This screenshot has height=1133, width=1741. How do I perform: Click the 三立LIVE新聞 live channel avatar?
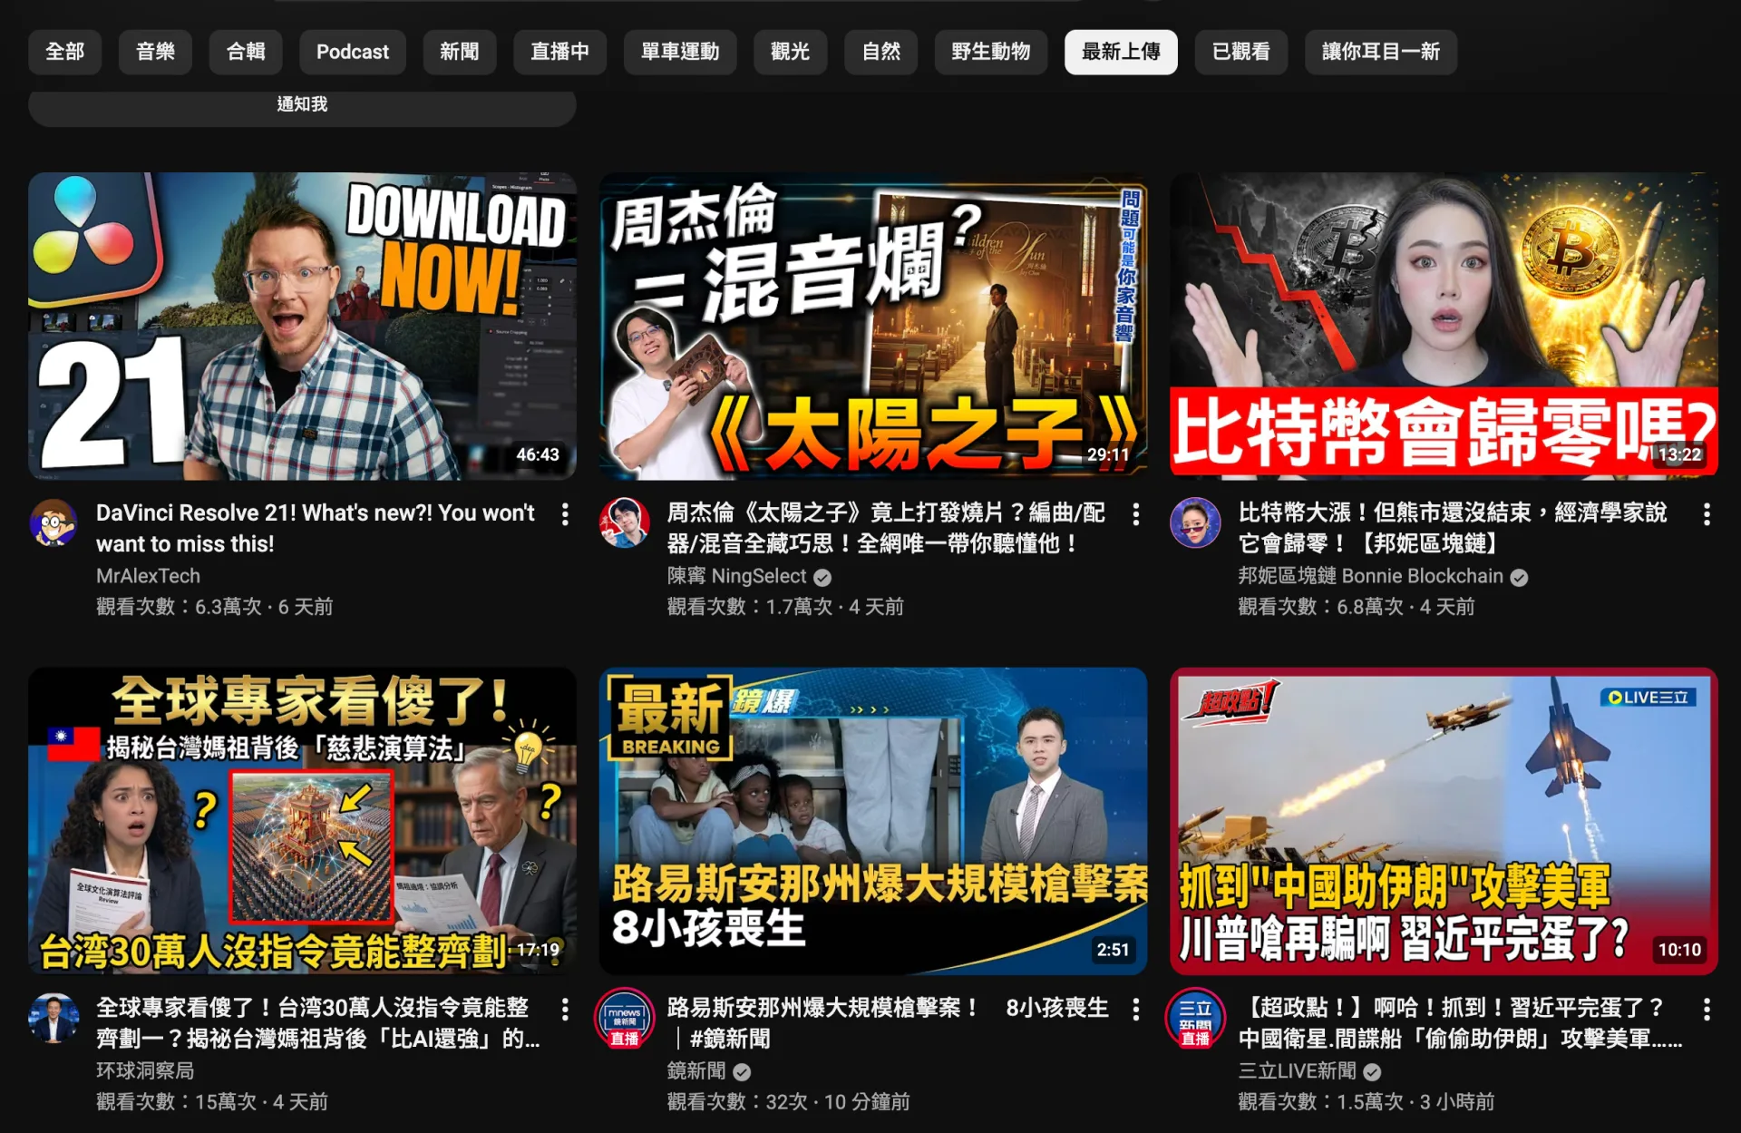click(1197, 1018)
